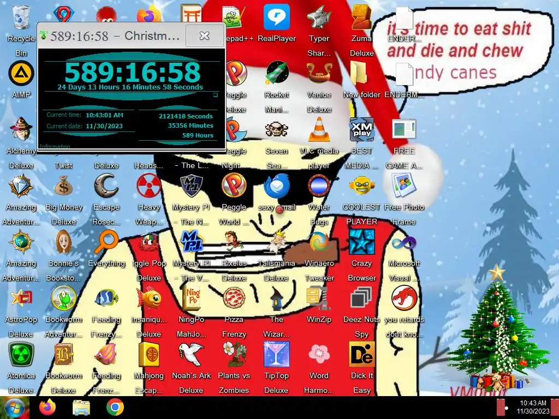
Task: Launch Peggle World shortcut
Action: point(234,185)
